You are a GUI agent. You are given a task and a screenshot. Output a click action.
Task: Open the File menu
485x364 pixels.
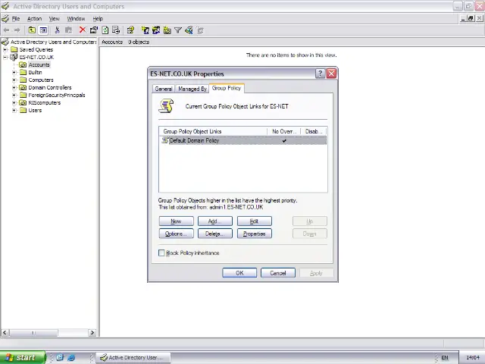click(16, 18)
